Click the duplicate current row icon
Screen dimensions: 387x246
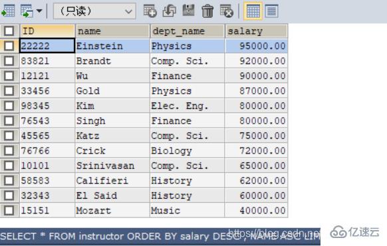[170, 11]
